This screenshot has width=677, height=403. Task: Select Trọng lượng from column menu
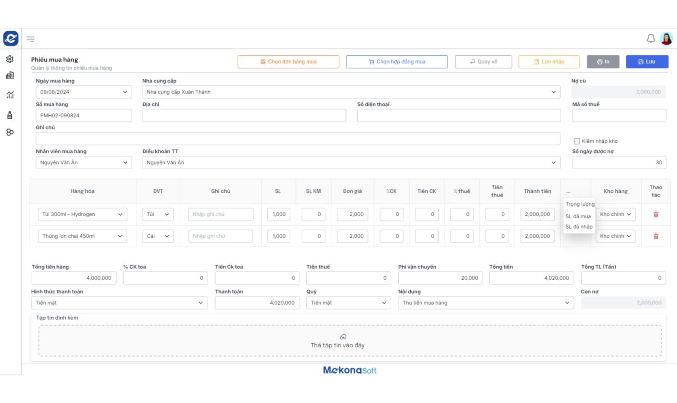click(580, 204)
